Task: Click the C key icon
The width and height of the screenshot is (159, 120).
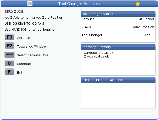Action: pos(9,63)
